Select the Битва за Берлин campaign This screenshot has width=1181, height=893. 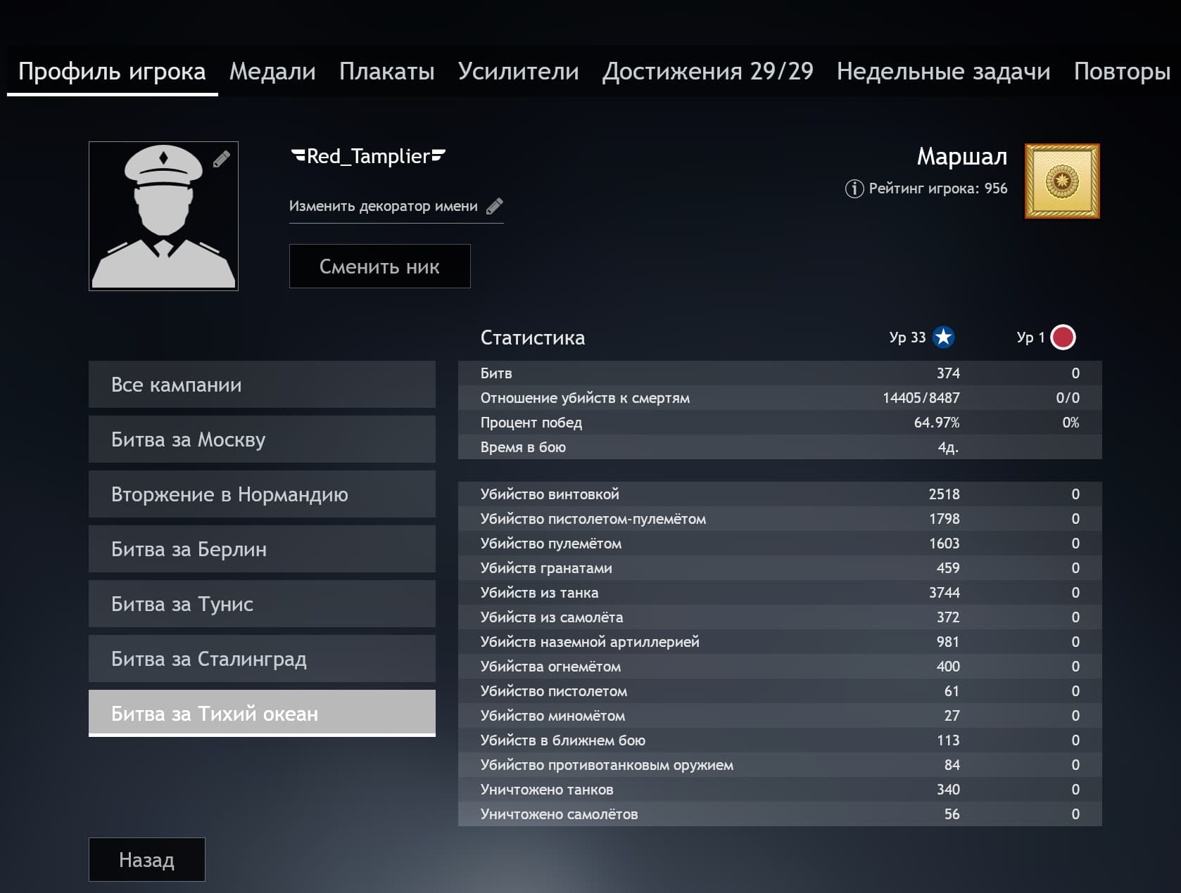262,549
